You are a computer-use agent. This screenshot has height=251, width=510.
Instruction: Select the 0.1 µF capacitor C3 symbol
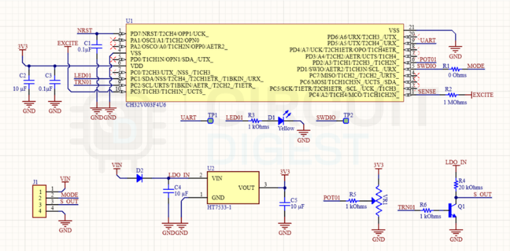55,81
